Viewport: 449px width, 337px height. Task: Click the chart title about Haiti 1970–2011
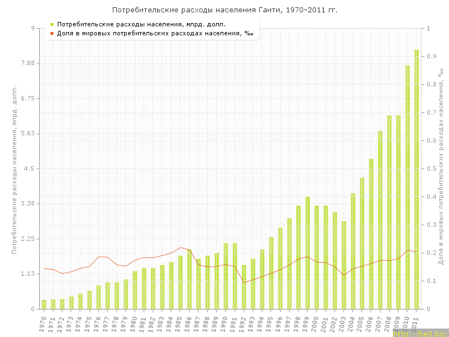224,10
